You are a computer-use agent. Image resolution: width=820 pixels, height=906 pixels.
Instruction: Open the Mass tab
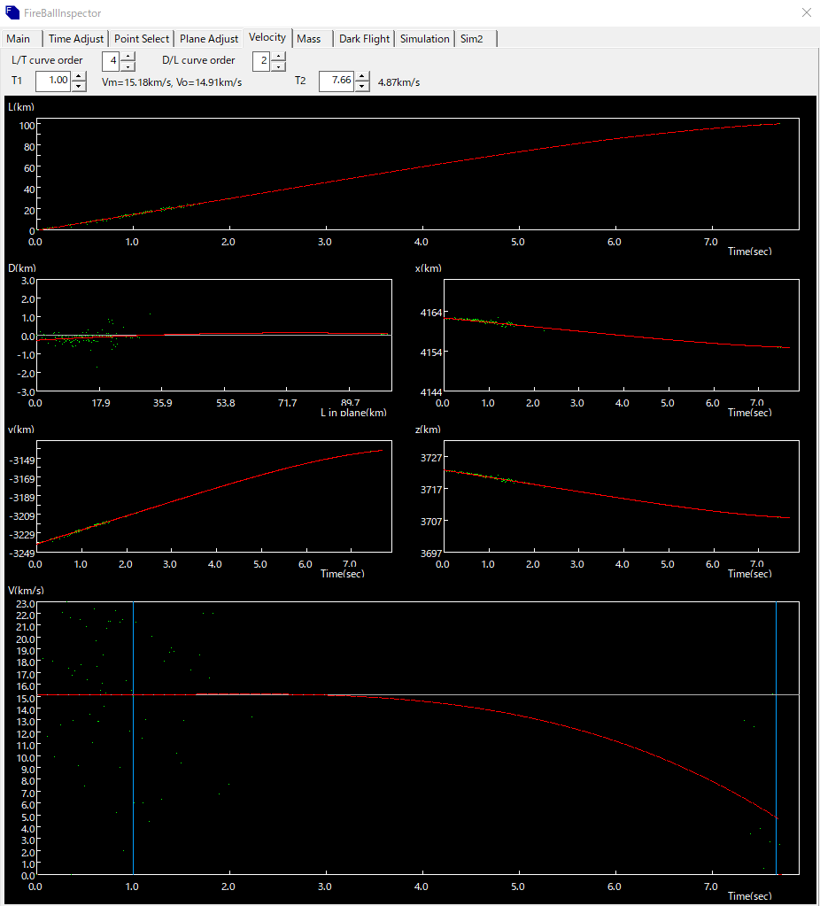tap(309, 39)
